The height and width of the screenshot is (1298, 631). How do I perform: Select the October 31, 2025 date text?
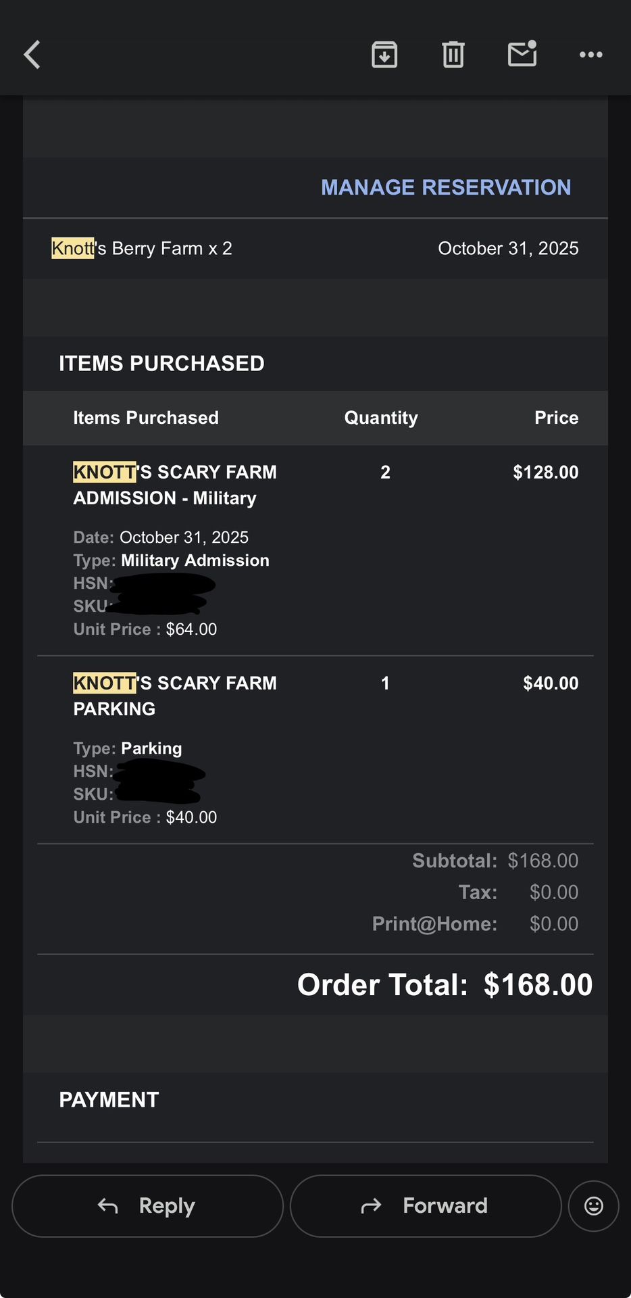[508, 248]
